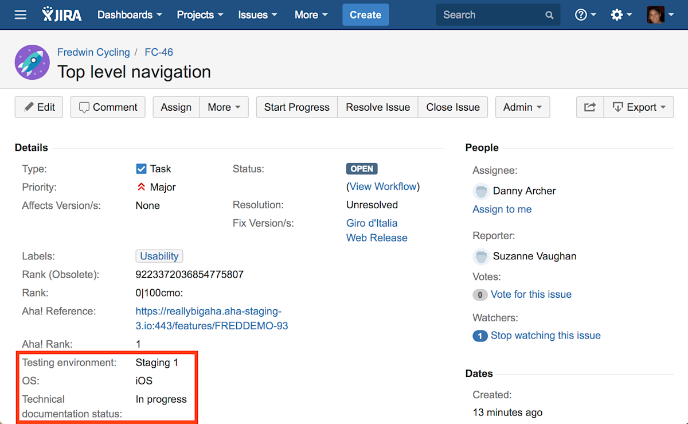Image resolution: width=688 pixels, height=424 pixels.
Task: Click Resolve Issue
Action: pyautogui.click(x=378, y=107)
